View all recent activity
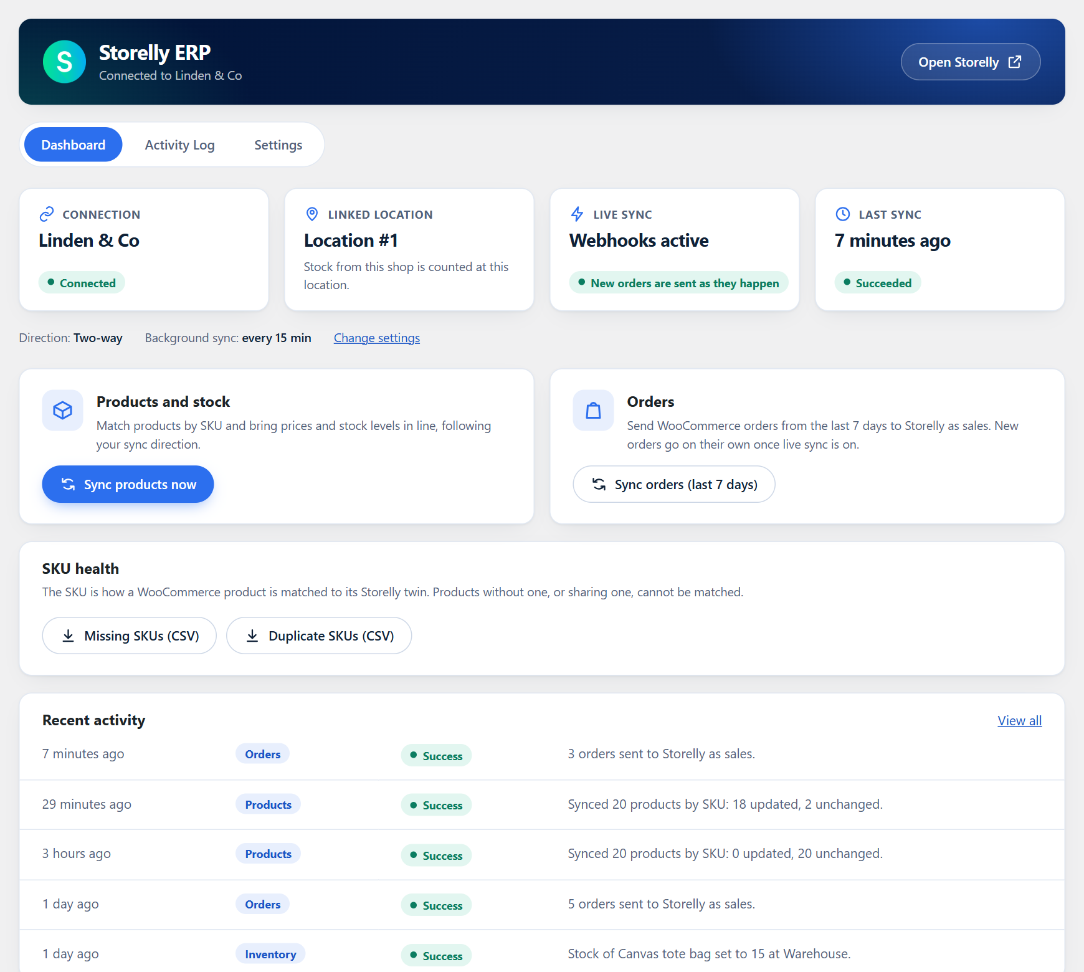Screen dimensions: 1084x972 click(x=1020, y=720)
